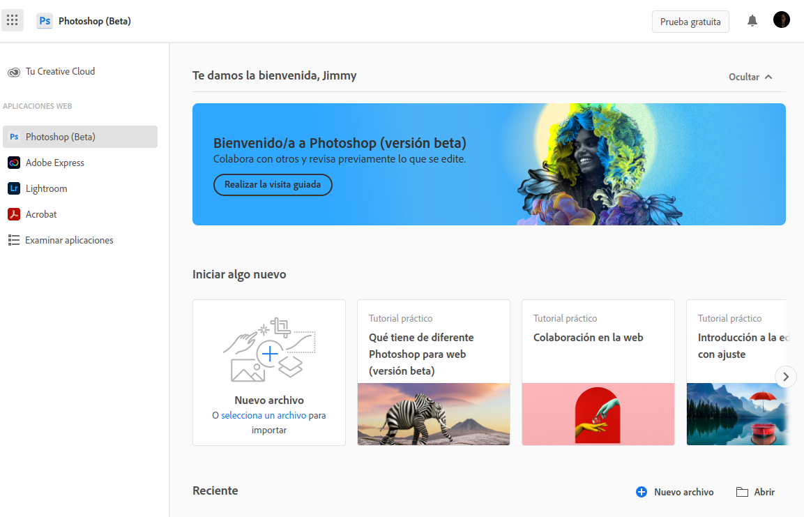This screenshot has height=517, width=804.
Task: Click 'Colaboración en la web' card title
Action: pos(588,338)
